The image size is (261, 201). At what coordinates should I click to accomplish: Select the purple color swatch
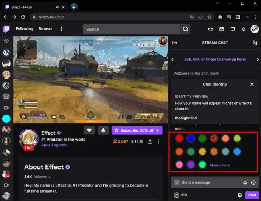click(x=191, y=165)
